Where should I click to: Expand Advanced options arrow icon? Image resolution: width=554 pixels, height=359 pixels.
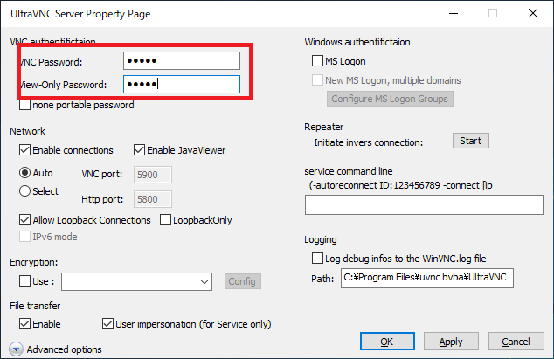pos(16,349)
